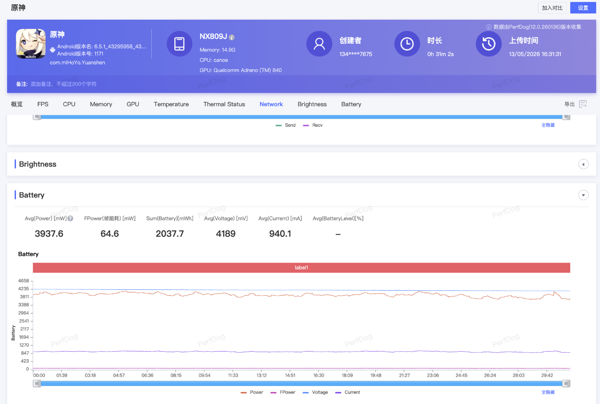Screen dimensions: 600x404
Task: Open the Avg(Power) help tooltip
Action: (x=70, y=218)
